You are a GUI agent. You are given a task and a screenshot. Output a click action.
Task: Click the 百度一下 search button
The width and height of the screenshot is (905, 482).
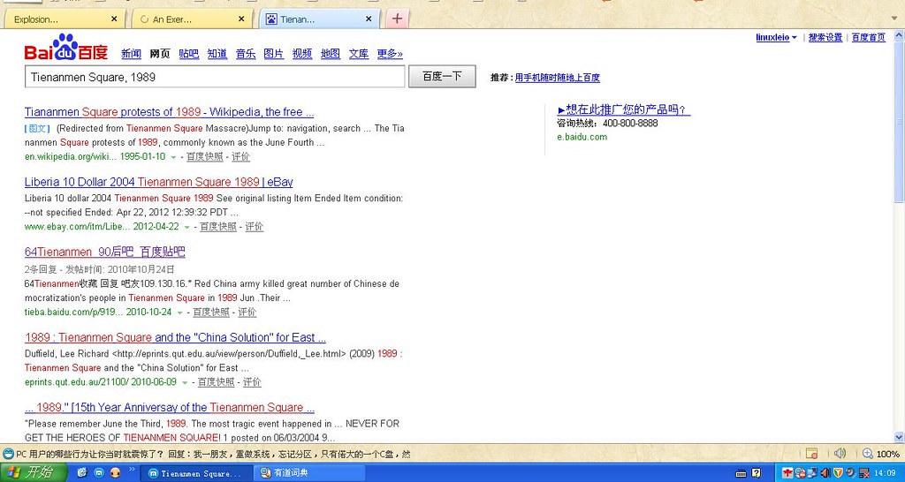442,76
